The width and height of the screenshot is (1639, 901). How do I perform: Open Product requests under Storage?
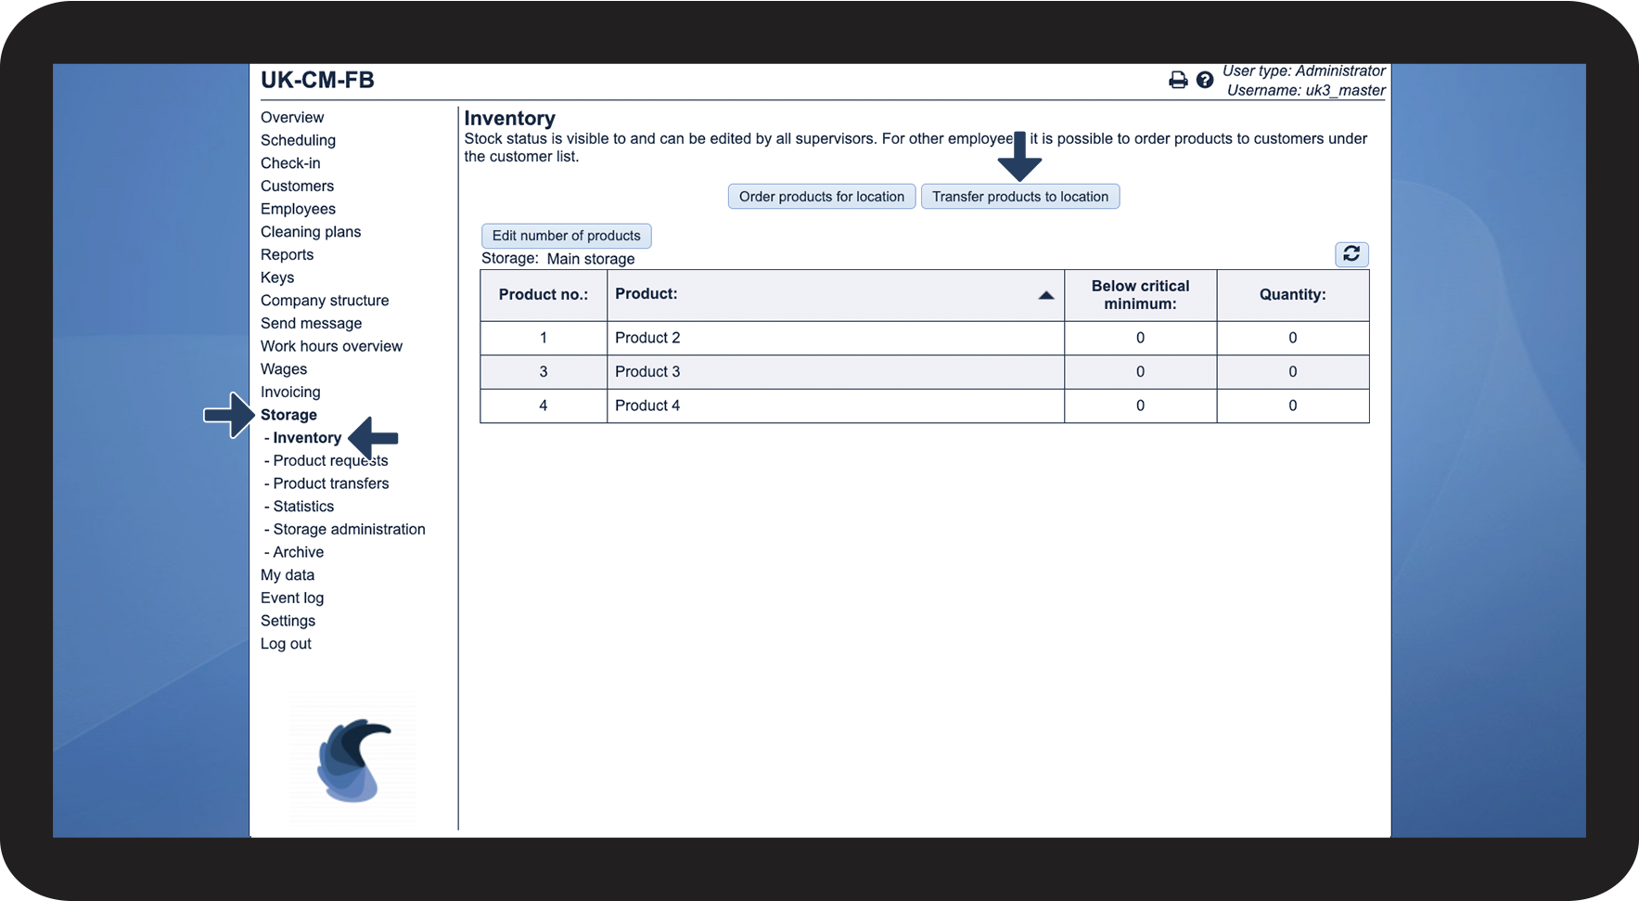pyautogui.click(x=330, y=461)
